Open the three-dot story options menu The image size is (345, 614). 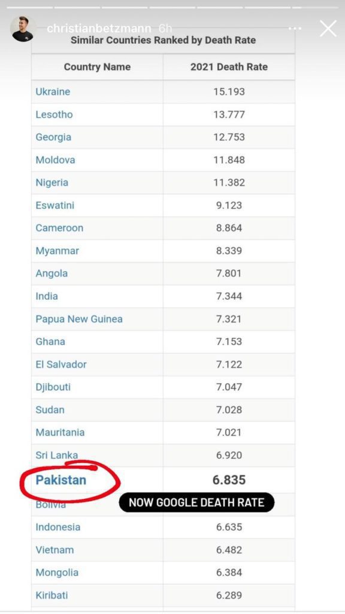295,29
